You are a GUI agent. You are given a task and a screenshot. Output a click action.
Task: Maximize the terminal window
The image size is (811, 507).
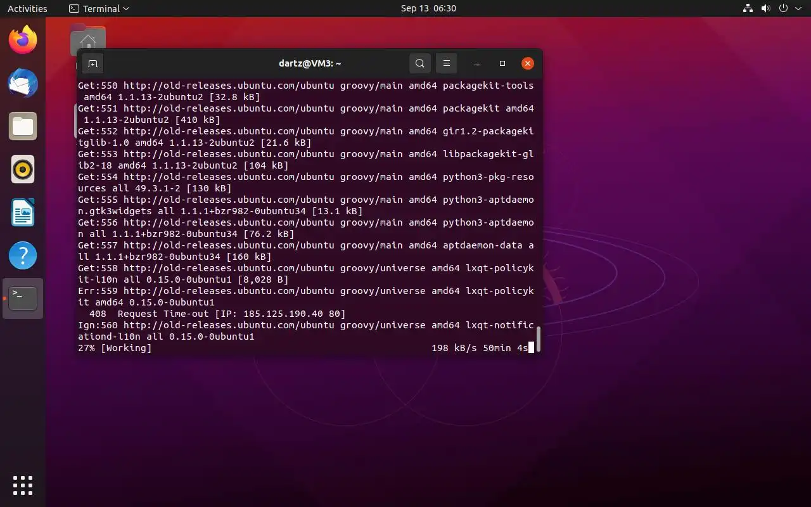[502, 63]
